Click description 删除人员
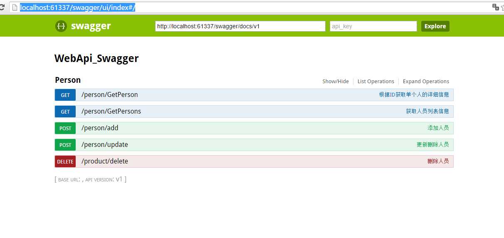This screenshot has width=504, height=238. coord(438,161)
